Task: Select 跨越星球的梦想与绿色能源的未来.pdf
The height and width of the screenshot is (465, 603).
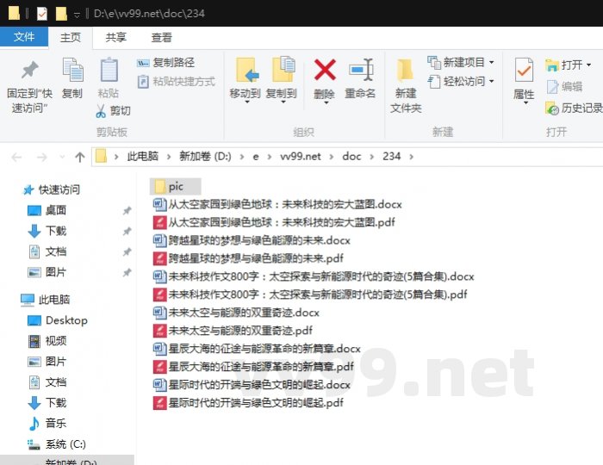Action: (x=248, y=258)
